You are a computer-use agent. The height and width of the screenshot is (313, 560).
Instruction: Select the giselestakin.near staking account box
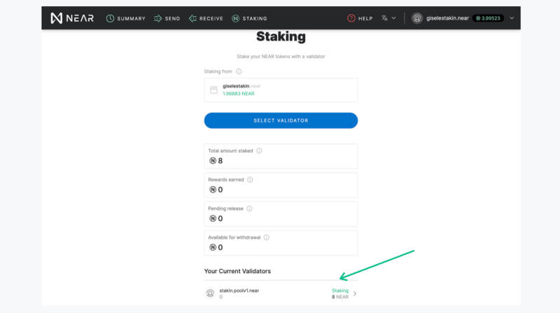point(281,90)
